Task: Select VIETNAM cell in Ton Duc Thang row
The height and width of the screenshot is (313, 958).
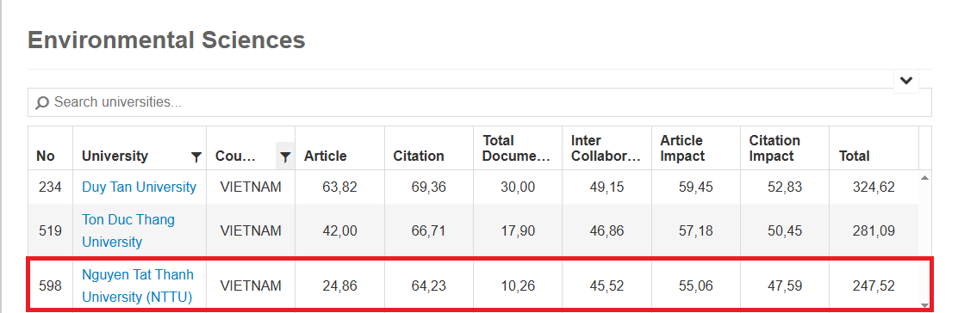Action: tap(251, 230)
